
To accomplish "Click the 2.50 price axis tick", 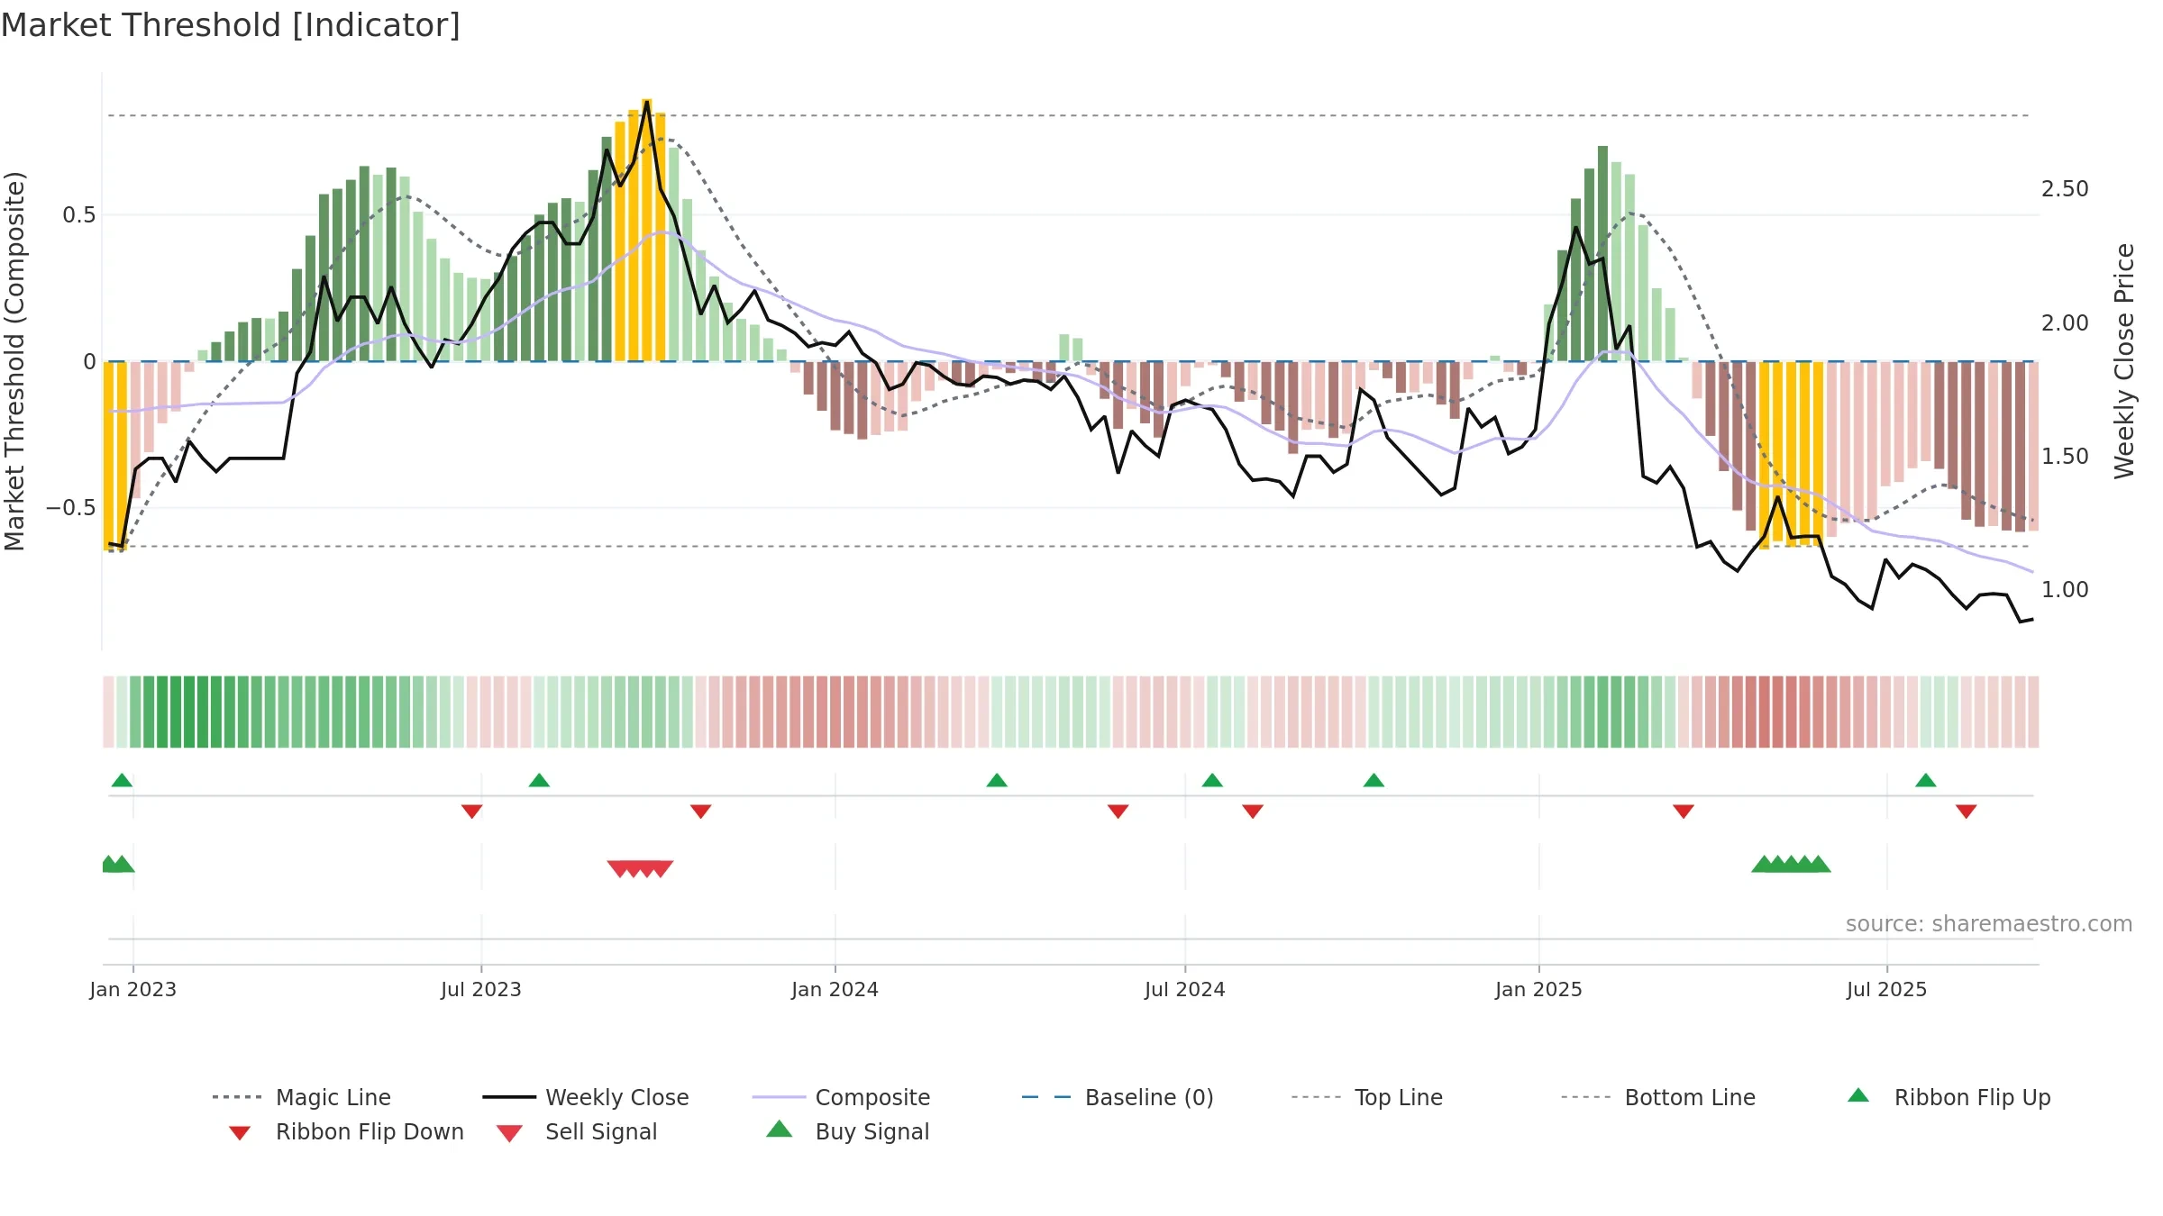I will (x=2065, y=189).
